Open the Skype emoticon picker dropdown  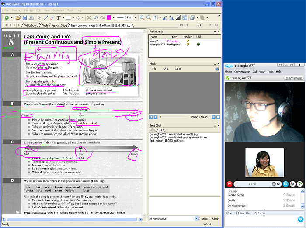point(229,213)
